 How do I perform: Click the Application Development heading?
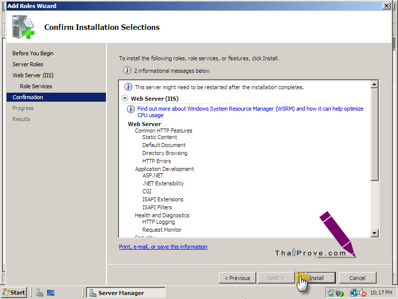(165, 169)
